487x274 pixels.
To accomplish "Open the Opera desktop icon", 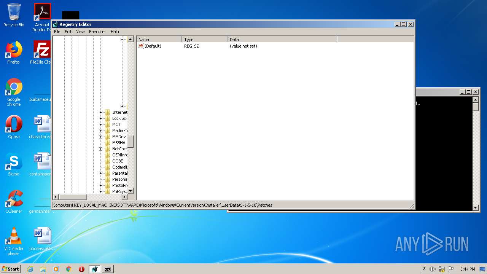I will [x=14, y=127].
